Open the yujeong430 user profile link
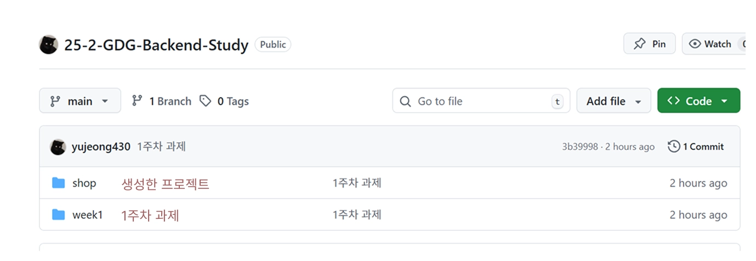Image resolution: width=756 pixels, height=261 pixels. click(101, 147)
